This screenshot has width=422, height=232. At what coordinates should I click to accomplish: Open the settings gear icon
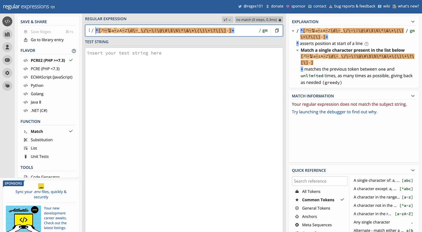7,73
